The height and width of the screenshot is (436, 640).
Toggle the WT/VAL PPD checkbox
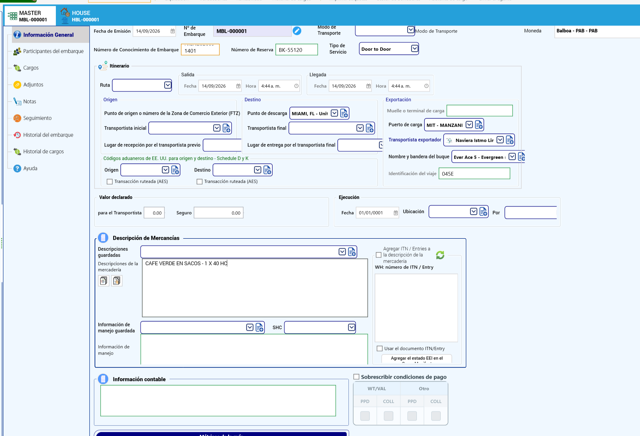tap(365, 416)
